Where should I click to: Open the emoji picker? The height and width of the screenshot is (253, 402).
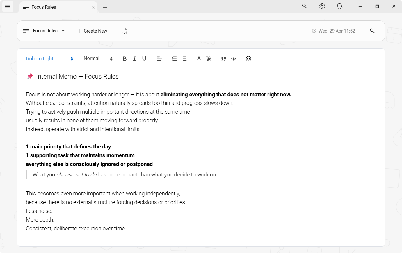(x=248, y=59)
